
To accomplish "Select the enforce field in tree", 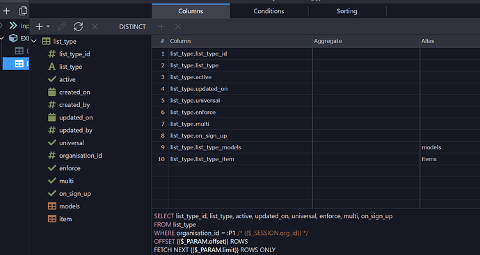I will click(70, 168).
